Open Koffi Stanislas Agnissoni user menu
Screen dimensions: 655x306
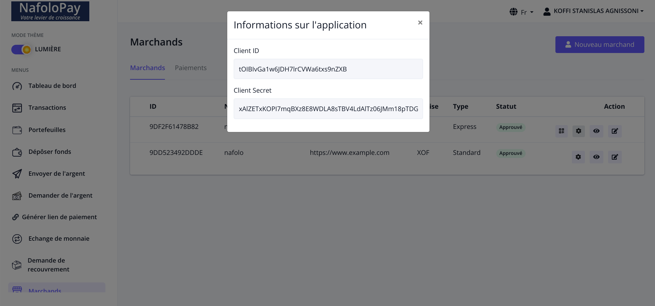coord(598,11)
